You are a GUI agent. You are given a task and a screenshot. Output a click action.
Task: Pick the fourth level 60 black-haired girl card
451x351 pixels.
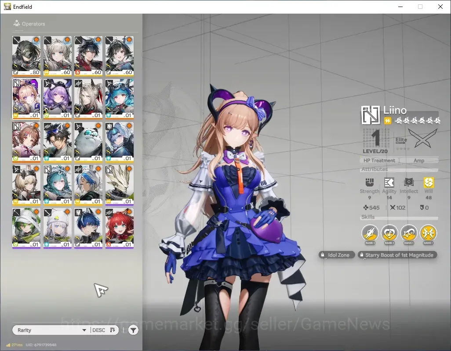click(x=120, y=56)
